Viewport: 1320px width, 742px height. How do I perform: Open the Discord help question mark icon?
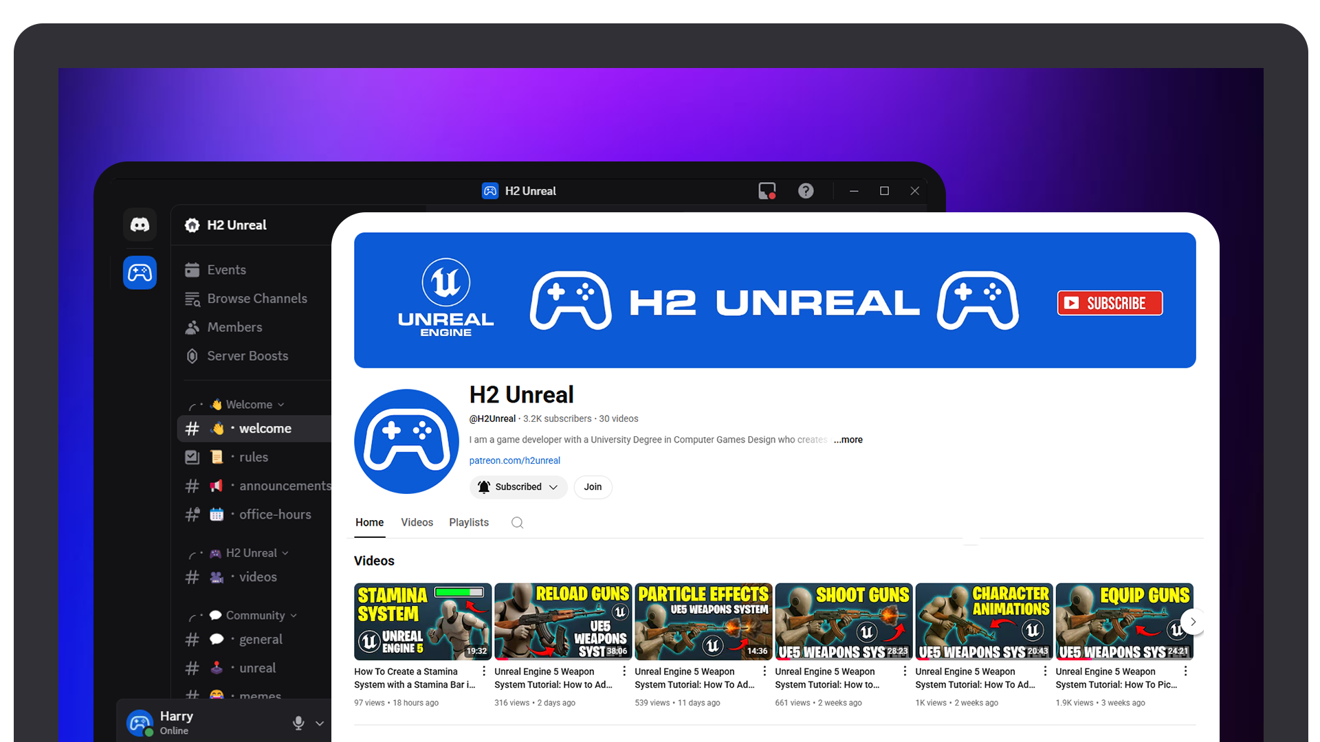tap(806, 191)
